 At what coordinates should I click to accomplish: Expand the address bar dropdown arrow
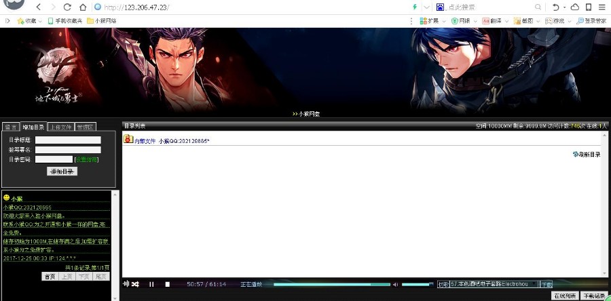[x=427, y=7]
